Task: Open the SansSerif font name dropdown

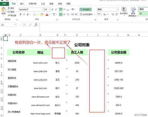Action: pos(43,9)
